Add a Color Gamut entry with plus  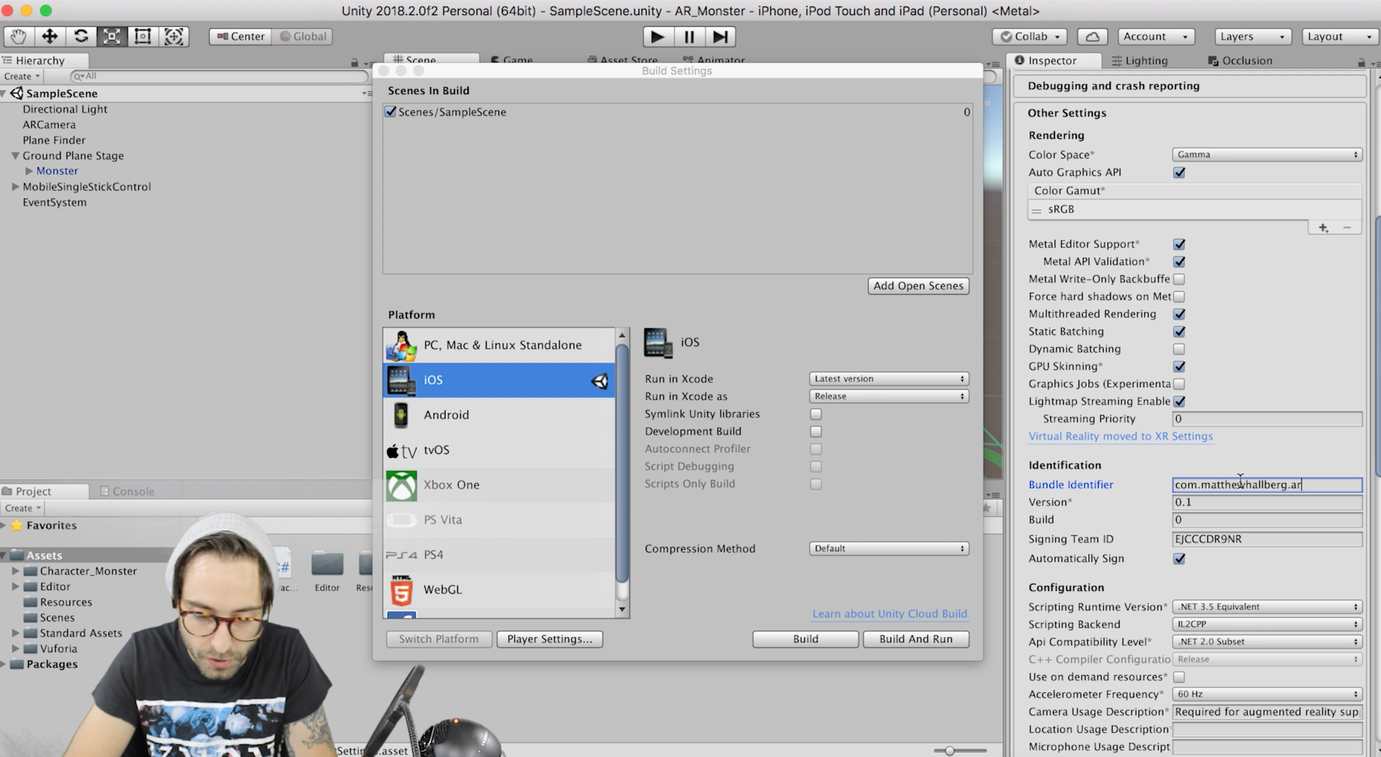click(x=1323, y=228)
